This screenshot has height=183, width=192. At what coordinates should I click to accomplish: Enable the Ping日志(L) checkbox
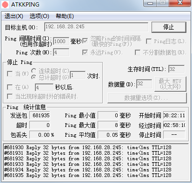click(x=149, y=41)
